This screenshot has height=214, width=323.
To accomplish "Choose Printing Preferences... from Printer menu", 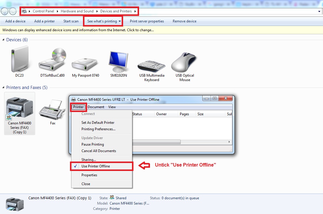I will pyautogui.click(x=102, y=129).
